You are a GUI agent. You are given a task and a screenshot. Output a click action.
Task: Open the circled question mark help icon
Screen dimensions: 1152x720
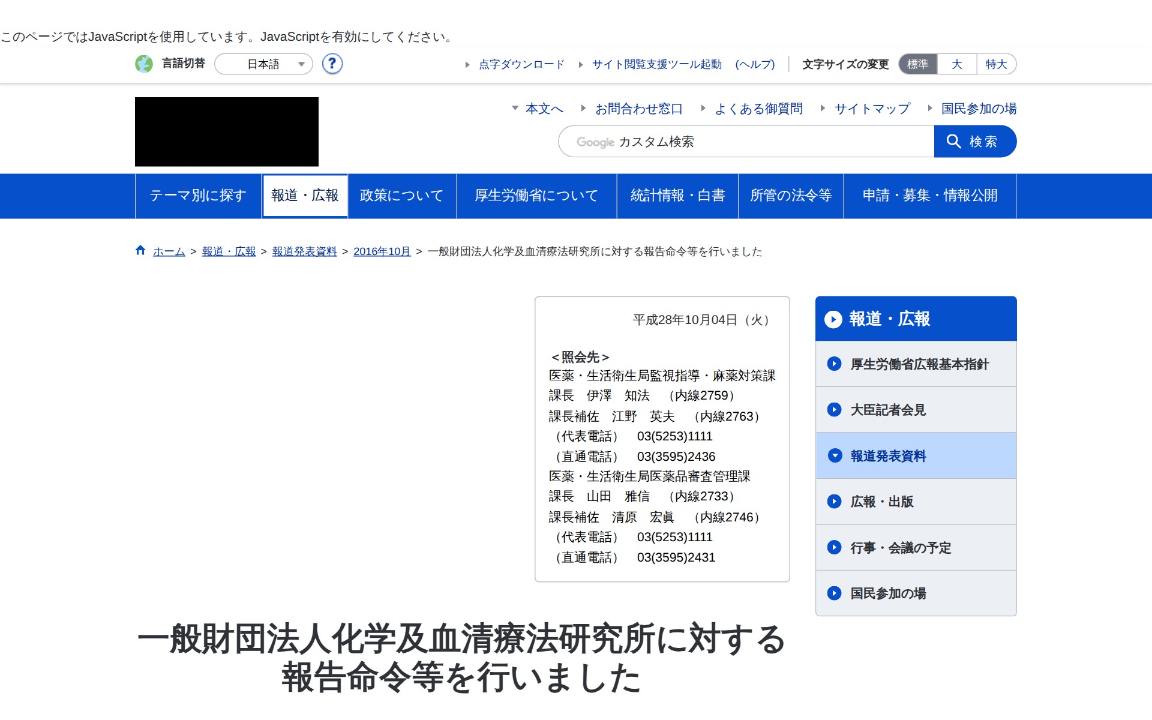(x=332, y=64)
